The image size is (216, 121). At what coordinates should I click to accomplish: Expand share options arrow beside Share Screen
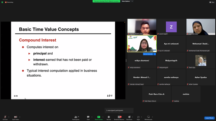click(103, 117)
